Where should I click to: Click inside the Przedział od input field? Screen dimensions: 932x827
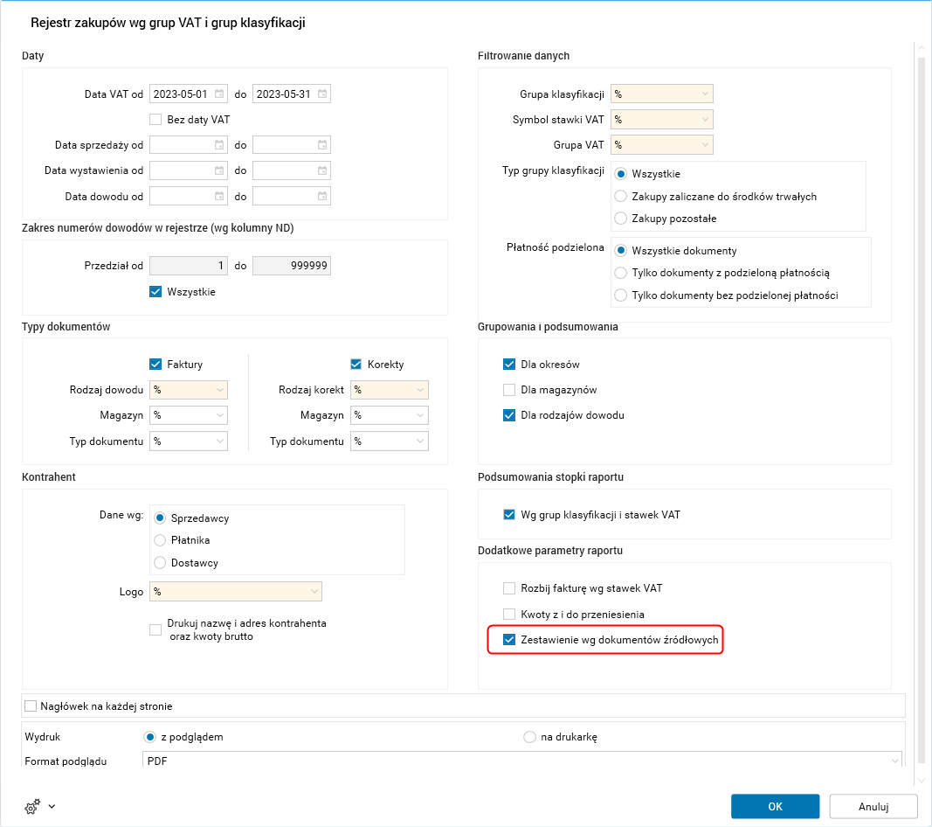(x=188, y=264)
